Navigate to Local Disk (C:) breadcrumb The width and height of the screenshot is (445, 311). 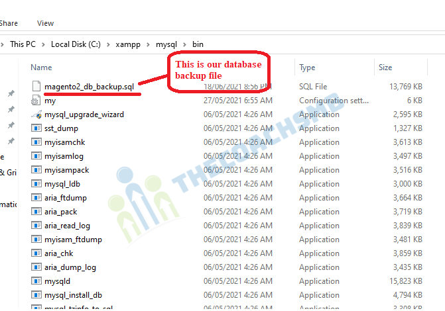point(76,44)
